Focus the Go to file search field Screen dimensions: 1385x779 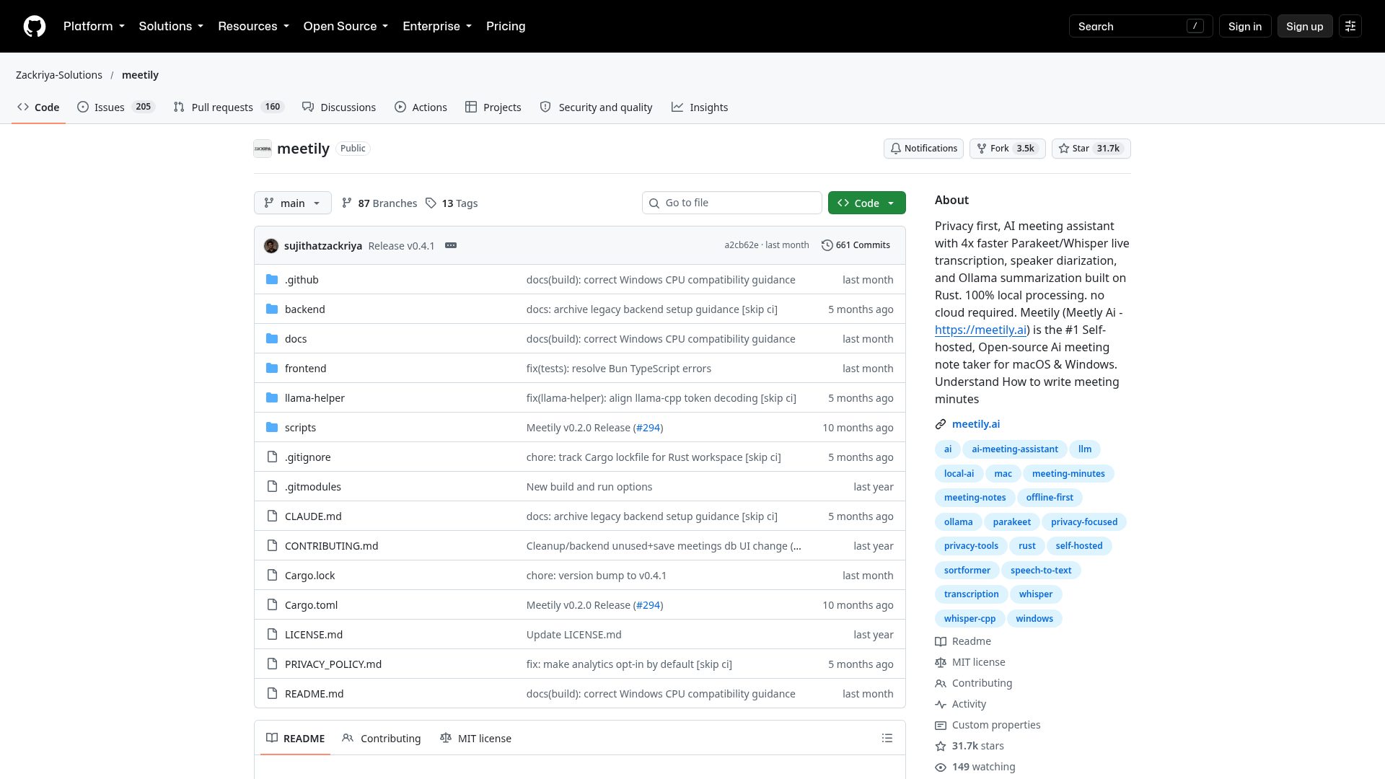pos(731,203)
